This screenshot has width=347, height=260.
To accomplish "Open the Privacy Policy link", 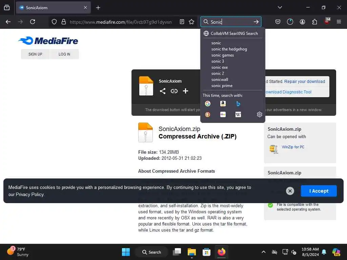I will (30, 195).
